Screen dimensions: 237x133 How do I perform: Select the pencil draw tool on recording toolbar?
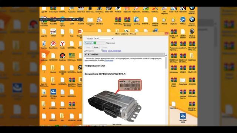(78, 20)
